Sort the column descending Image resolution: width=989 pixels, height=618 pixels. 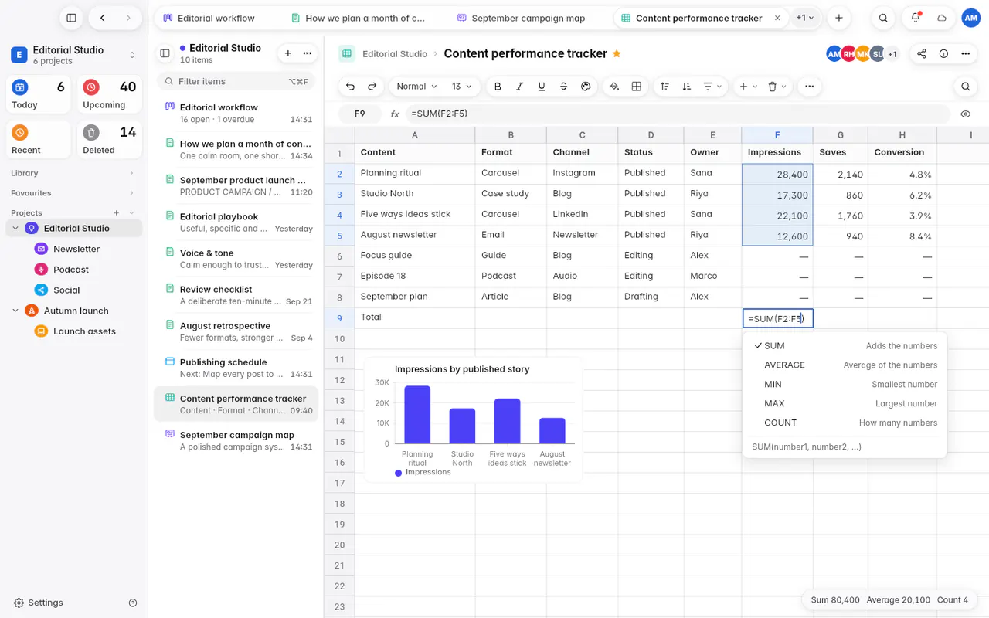tap(687, 87)
